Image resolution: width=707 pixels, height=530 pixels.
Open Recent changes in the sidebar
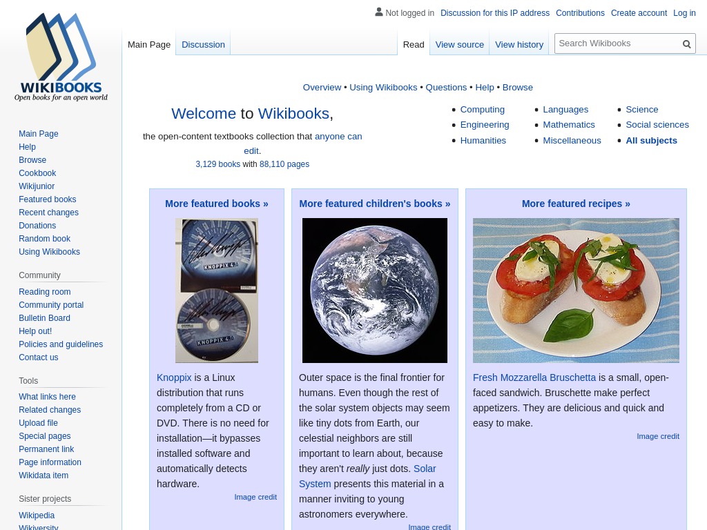49,213
